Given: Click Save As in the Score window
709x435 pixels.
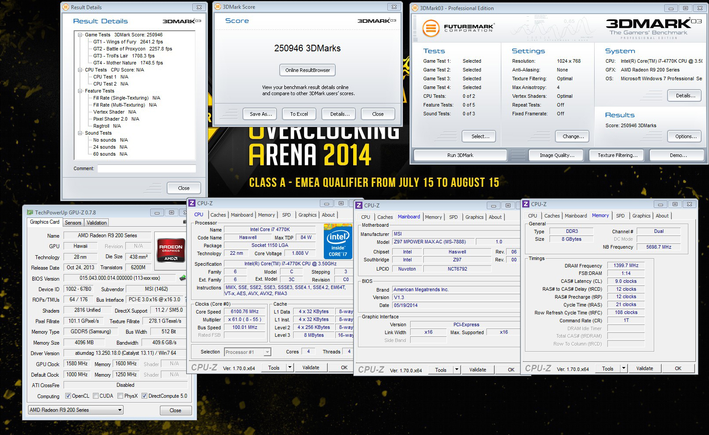Looking at the screenshot, I should click(261, 114).
